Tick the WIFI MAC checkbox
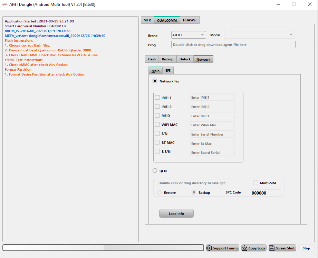 (157, 125)
